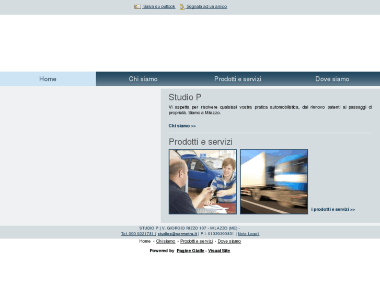Click footer 'Prodotti e servizi' link
Screen dimensions: 380x285
click(197, 241)
